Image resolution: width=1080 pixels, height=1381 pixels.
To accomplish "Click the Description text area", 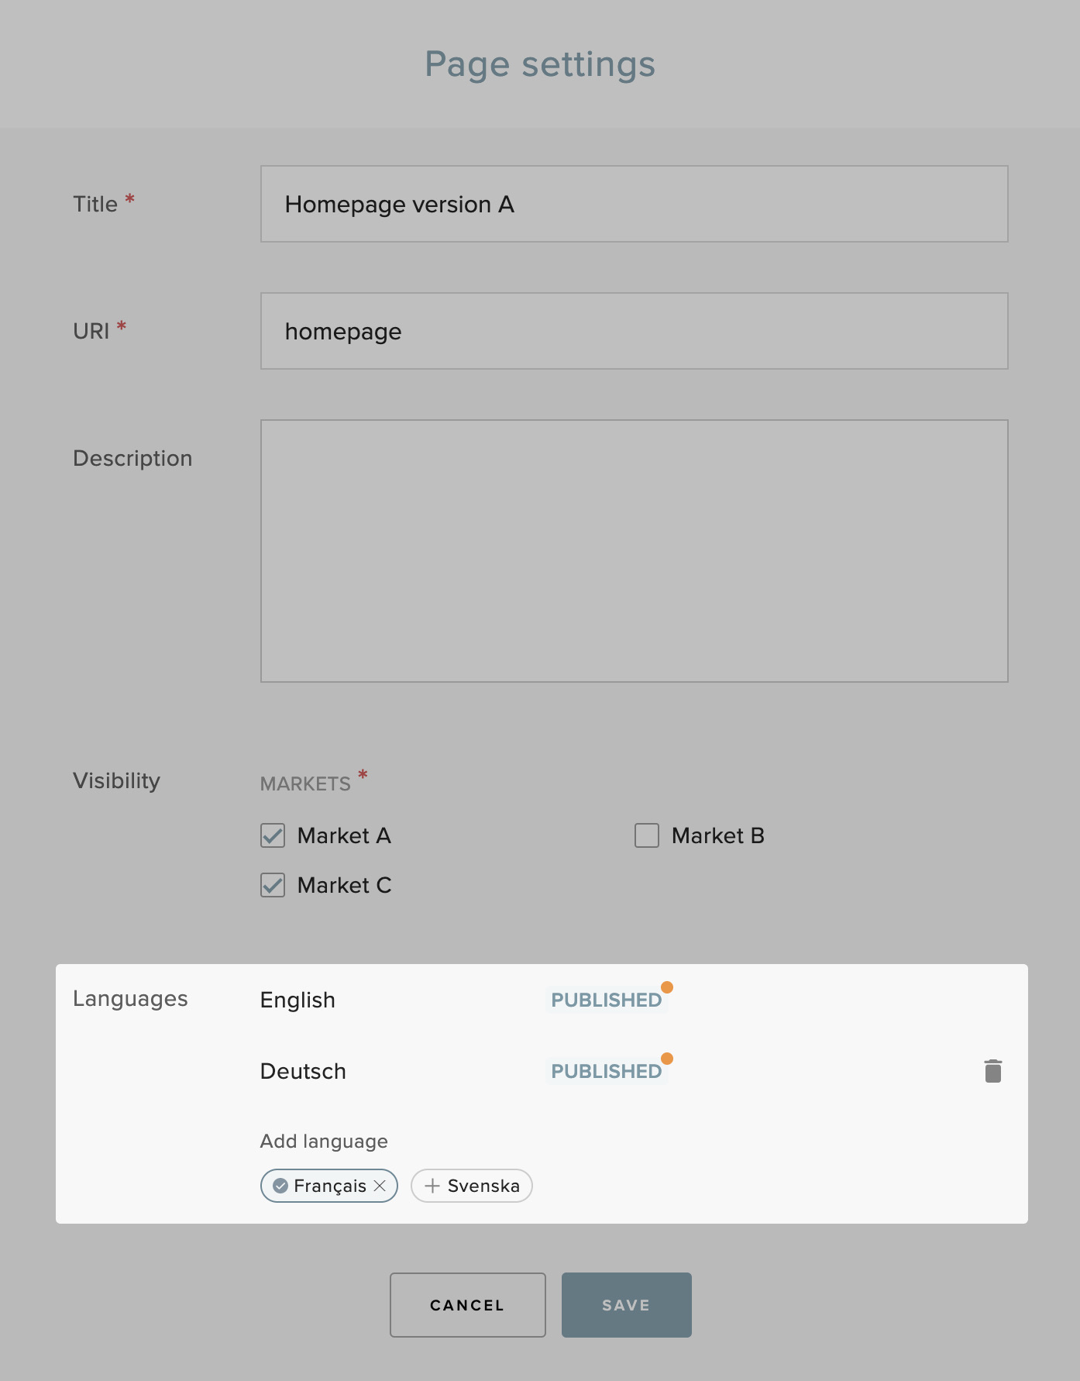I will 635,551.
